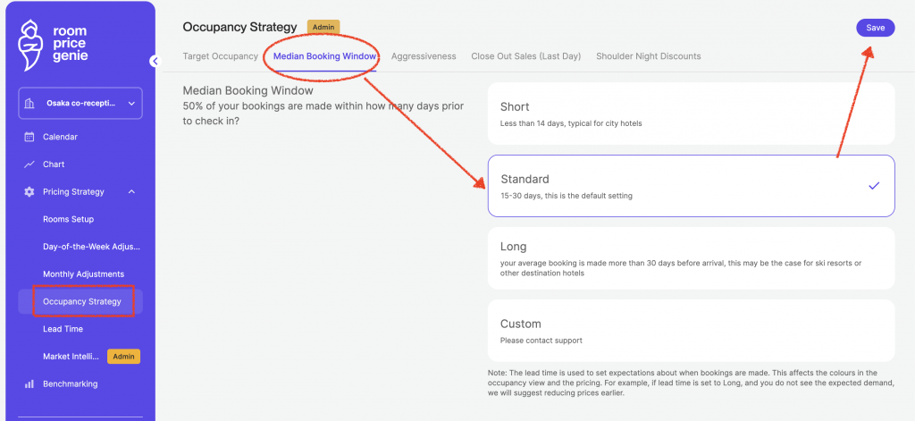Click the Calendar icon in sidebar
Image resolution: width=915 pixels, height=421 pixels.
(x=29, y=137)
